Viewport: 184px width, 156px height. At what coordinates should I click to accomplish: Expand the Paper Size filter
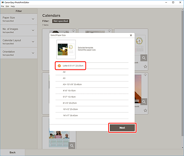[x=19, y=19]
